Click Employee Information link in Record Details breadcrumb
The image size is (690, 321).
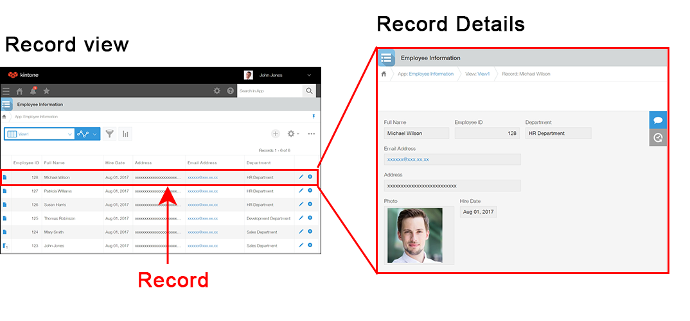pyautogui.click(x=430, y=74)
